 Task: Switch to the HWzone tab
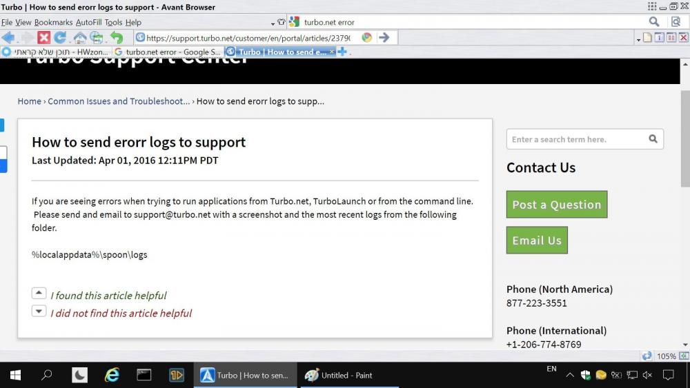coord(56,52)
